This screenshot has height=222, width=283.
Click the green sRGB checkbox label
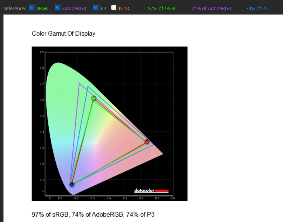pos(42,8)
